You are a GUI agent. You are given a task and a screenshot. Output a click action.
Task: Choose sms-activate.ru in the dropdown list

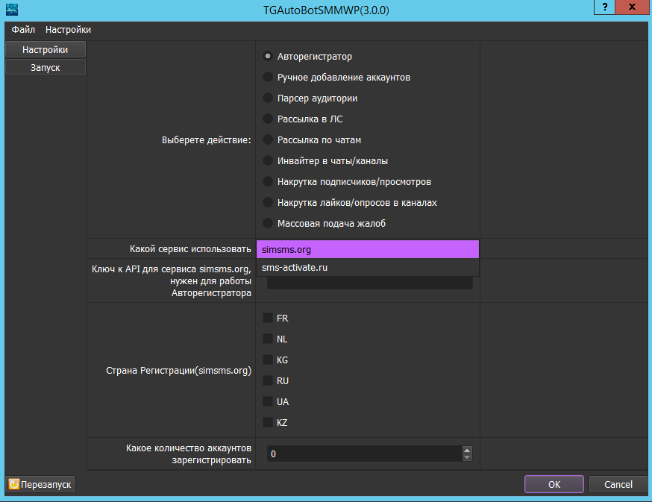(x=367, y=268)
